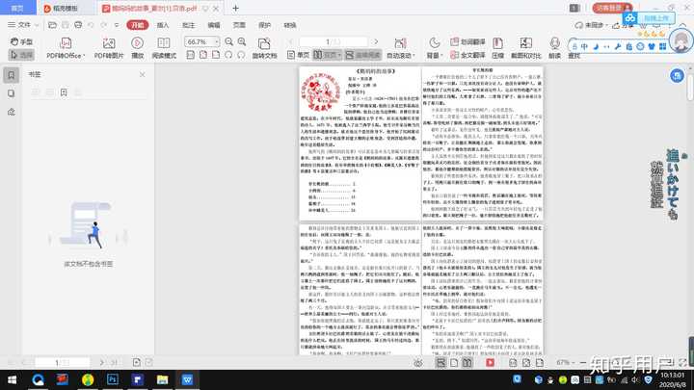Click the 划词翻译 word translation button
The image size is (694, 390).
(x=467, y=42)
